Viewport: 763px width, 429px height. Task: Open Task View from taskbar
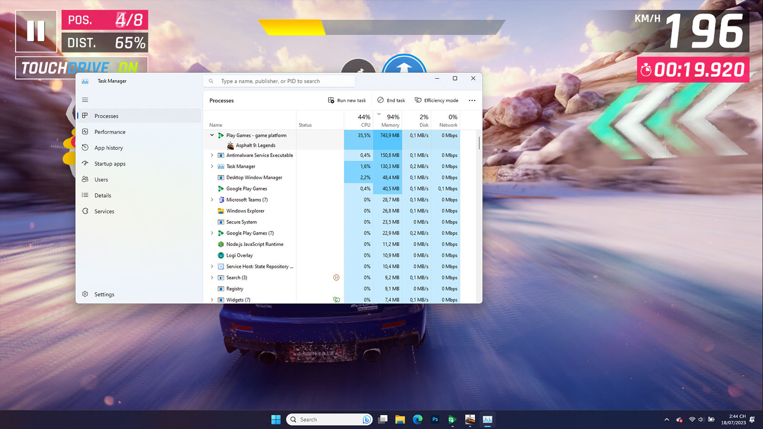(382, 419)
